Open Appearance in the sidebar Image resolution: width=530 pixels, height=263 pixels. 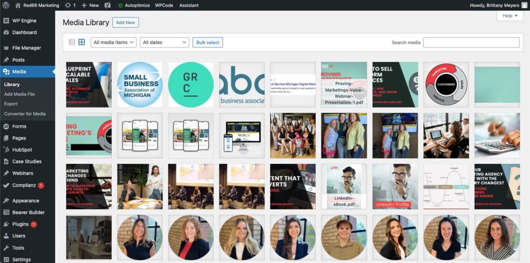pos(25,200)
